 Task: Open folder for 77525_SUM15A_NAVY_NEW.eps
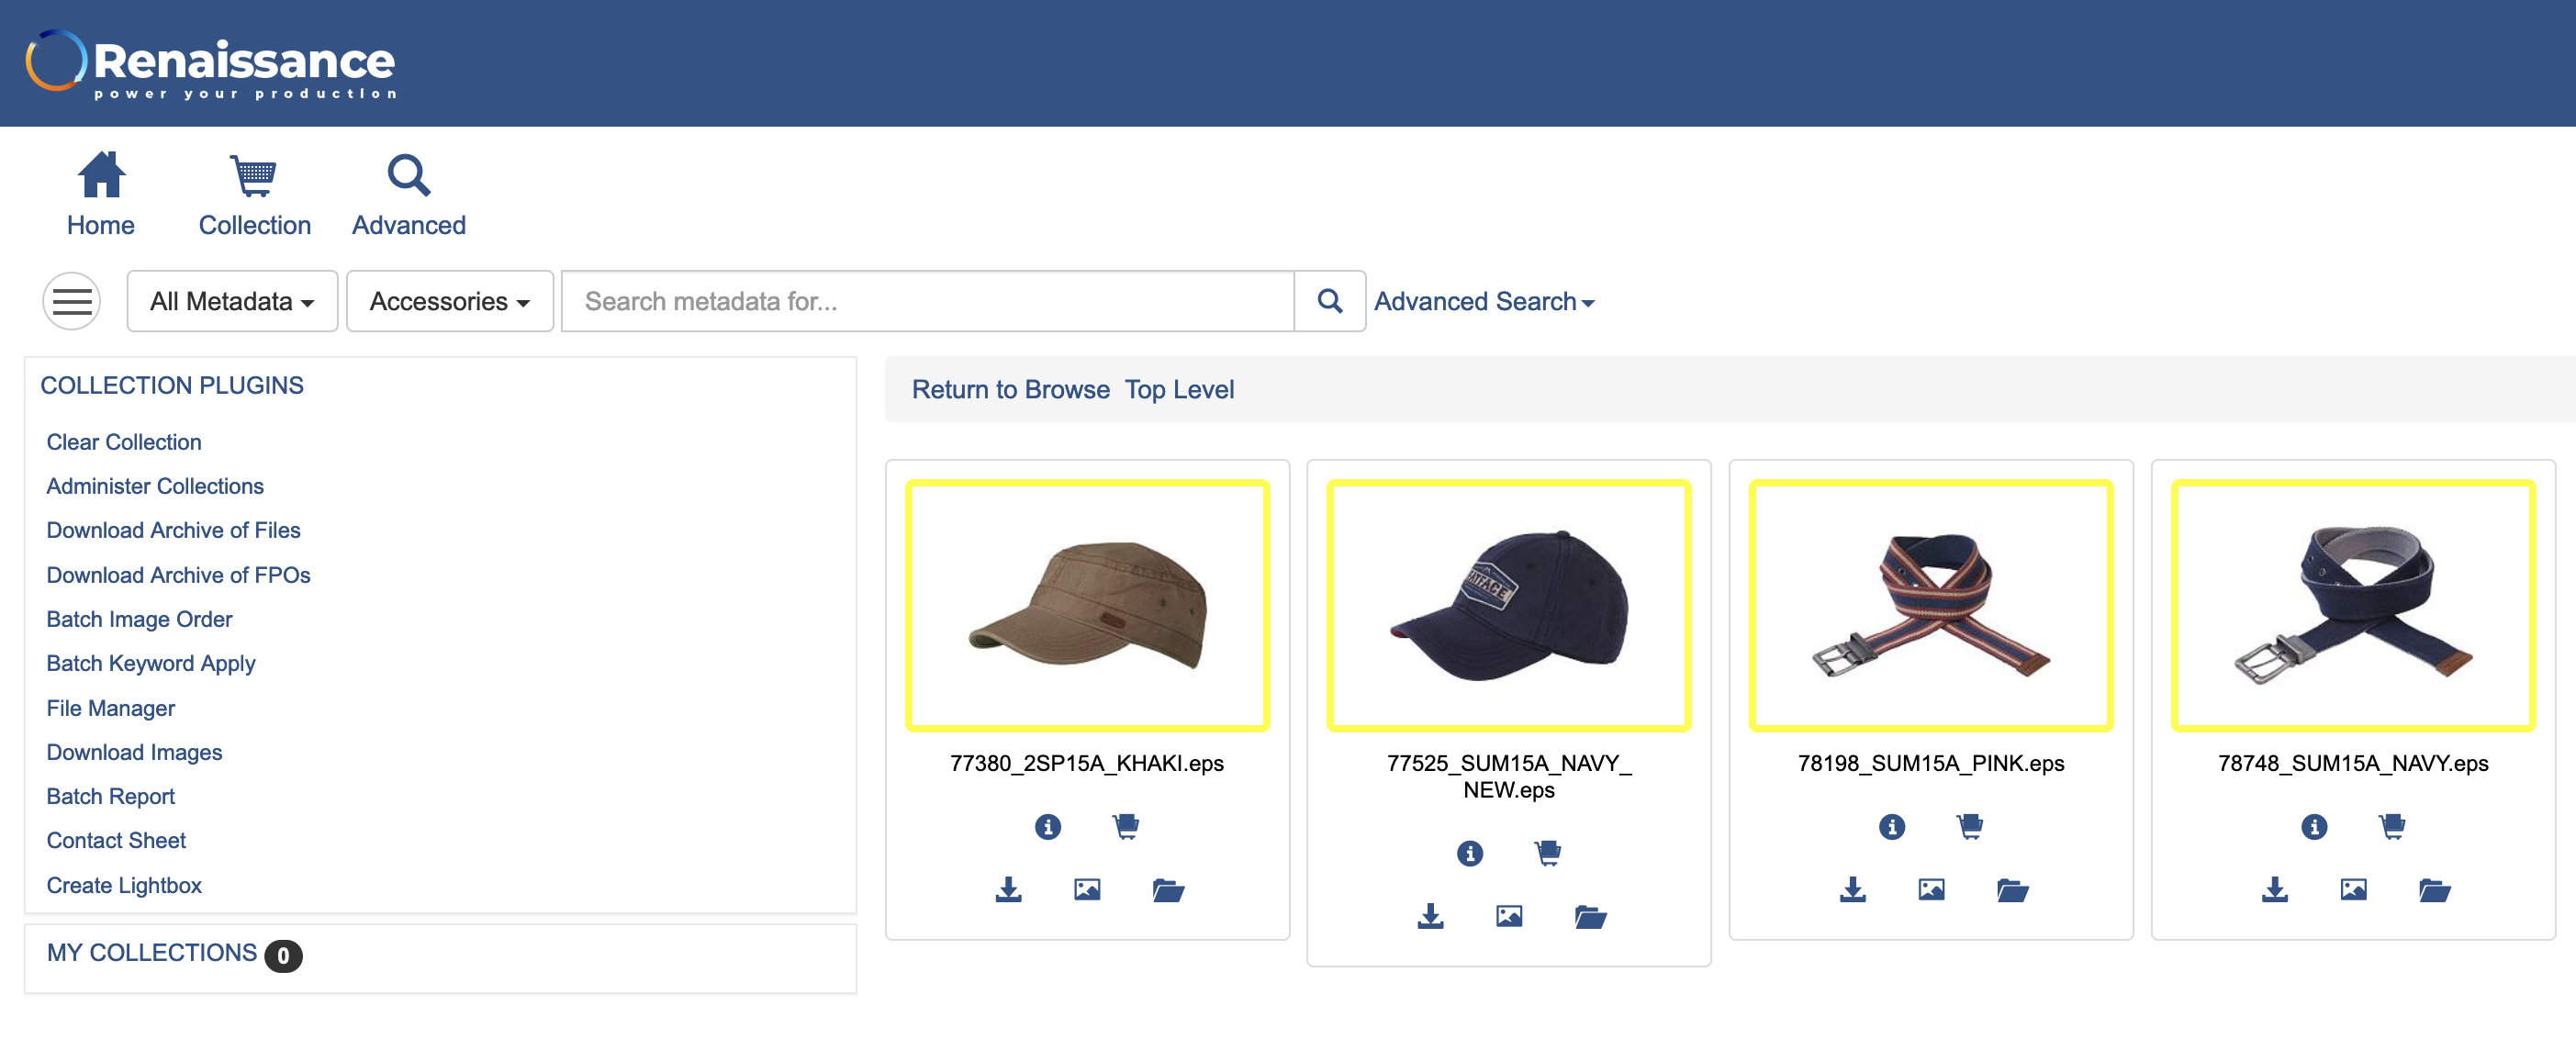(x=1590, y=916)
